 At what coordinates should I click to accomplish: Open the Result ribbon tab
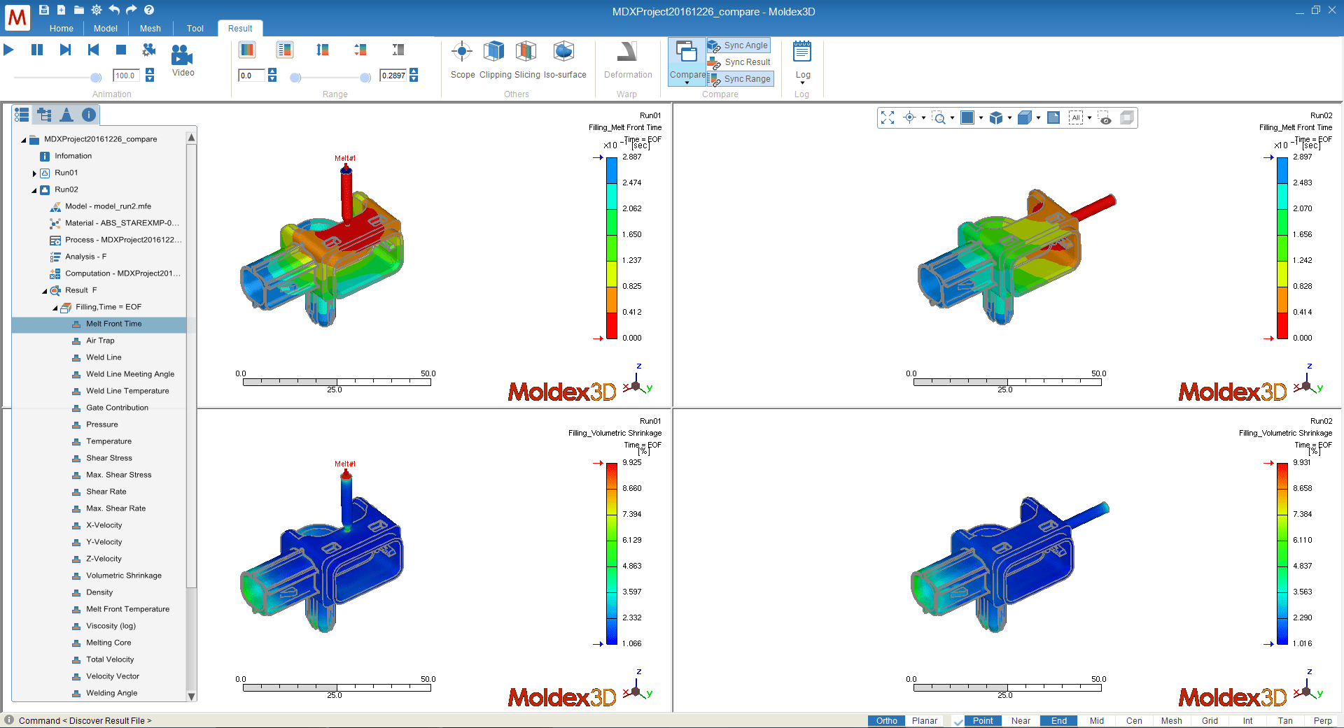240,29
